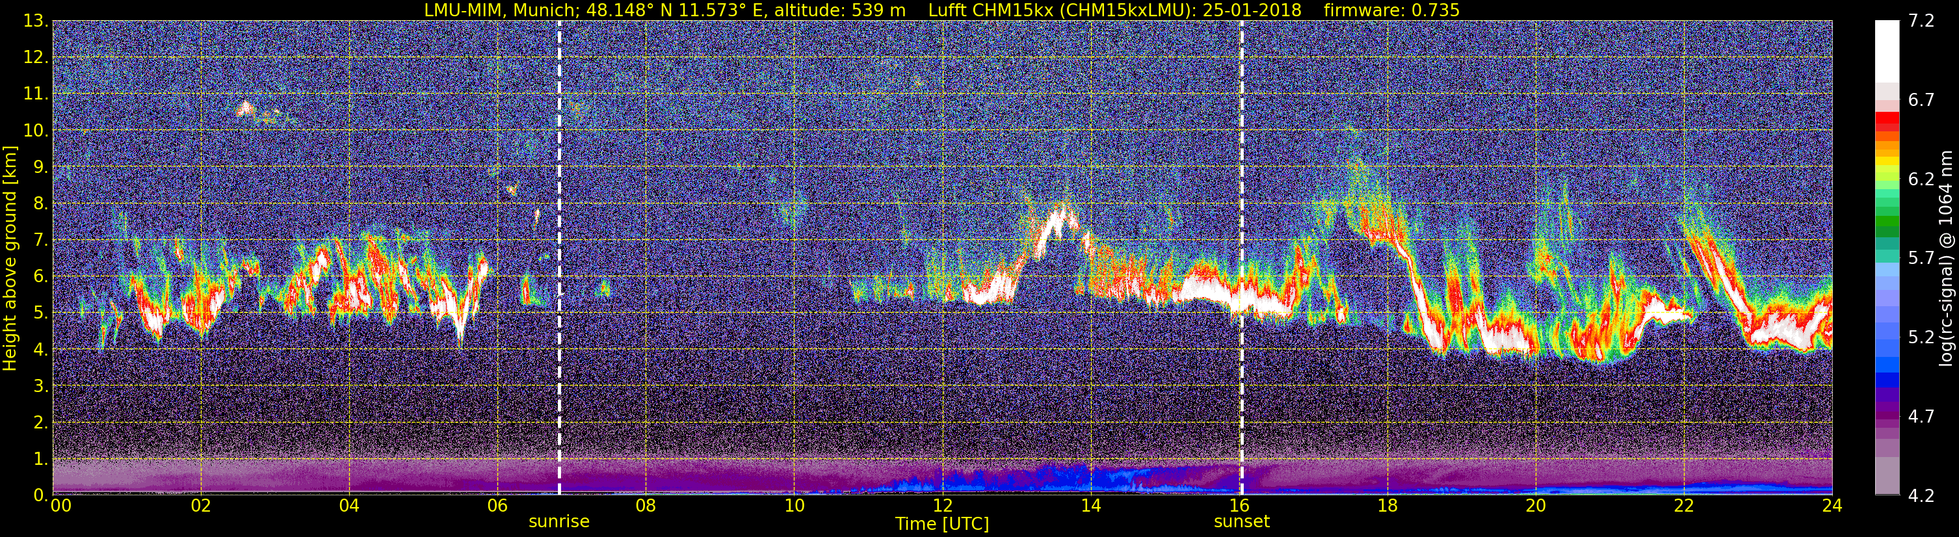Click the 'Height above ground [km]' axis label
Image resolution: width=1959 pixels, height=537 pixels.
[x=10, y=258]
